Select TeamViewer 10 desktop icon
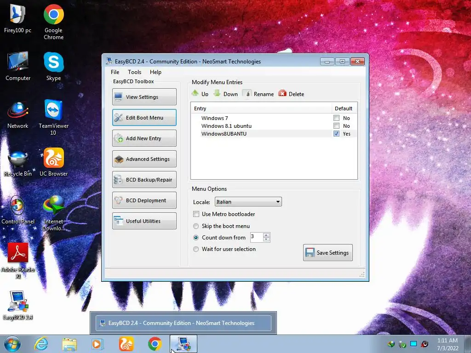Screen dimensions: 471x353 tap(53, 117)
